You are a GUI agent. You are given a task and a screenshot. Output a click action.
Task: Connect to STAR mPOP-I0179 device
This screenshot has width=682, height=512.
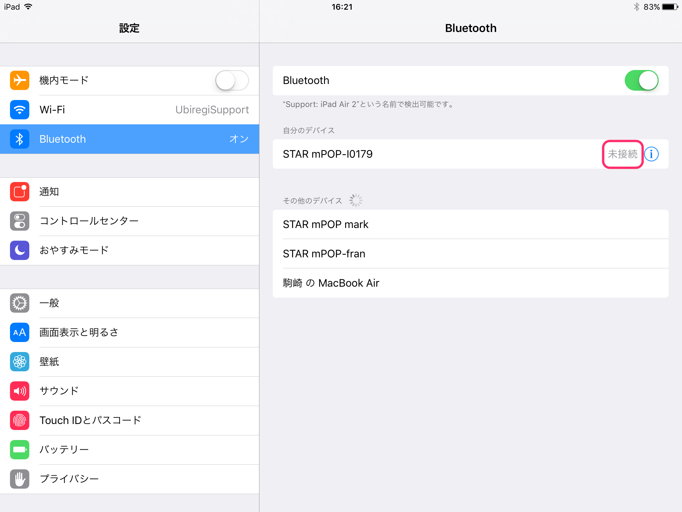click(471, 154)
